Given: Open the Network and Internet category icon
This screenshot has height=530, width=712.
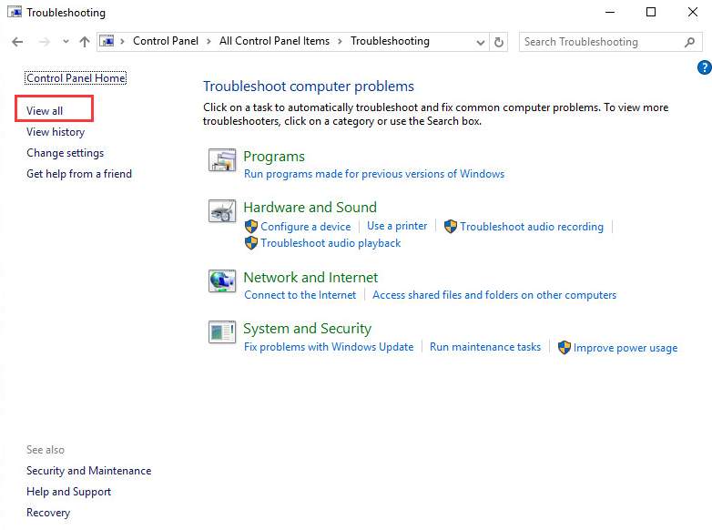Looking at the screenshot, I should click(x=222, y=281).
